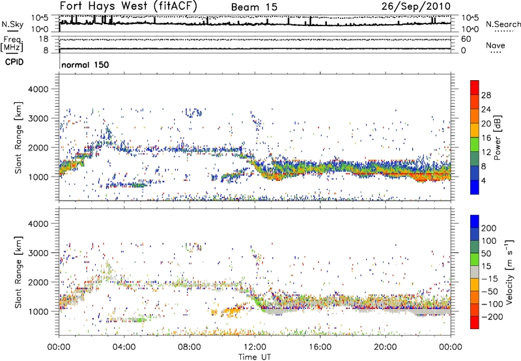This screenshot has height=361, width=521.
Task: Select the 'normal 150' CPID entry
Action: 85,65
